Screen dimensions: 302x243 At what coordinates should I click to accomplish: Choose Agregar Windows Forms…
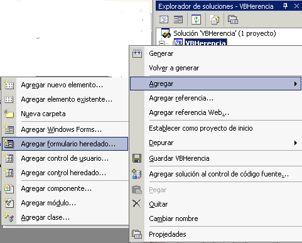tap(65, 129)
